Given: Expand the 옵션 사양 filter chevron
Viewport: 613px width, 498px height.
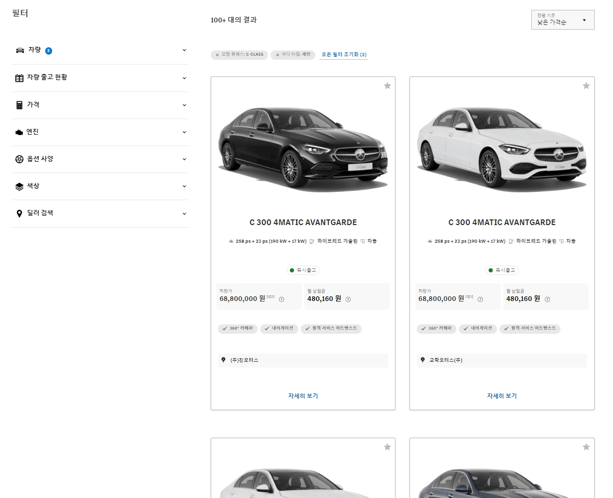Looking at the screenshot, I should coord(184,159).
